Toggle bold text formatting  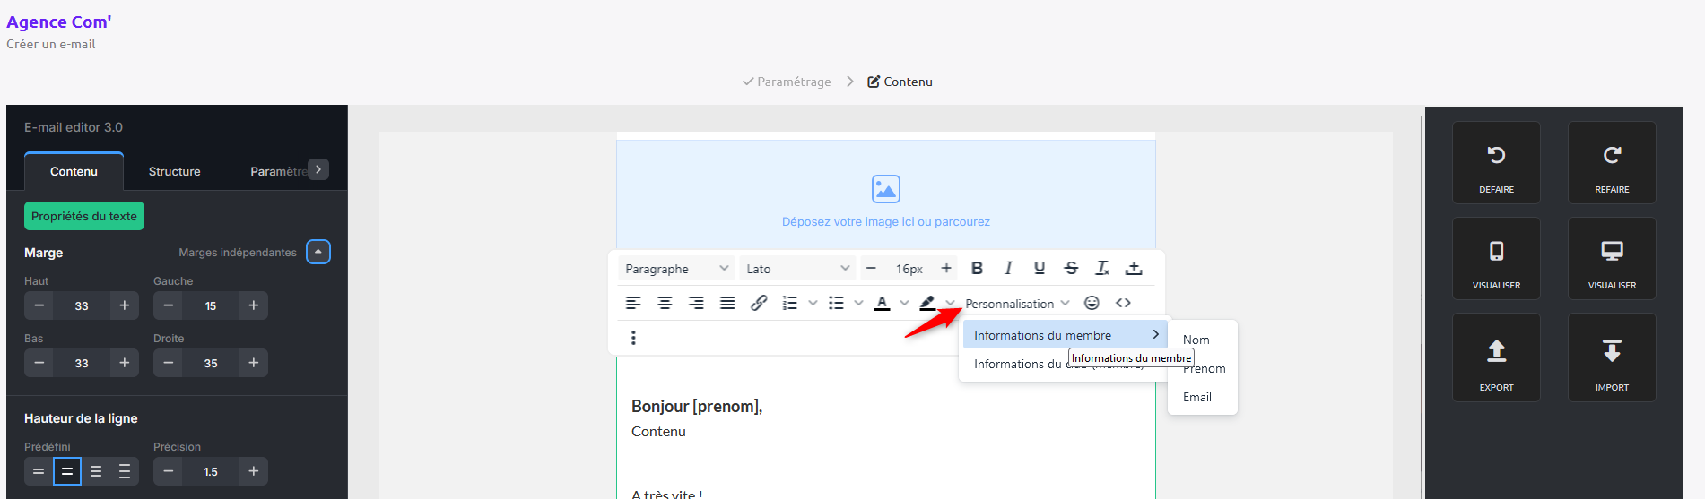click(x=977, y=268)
